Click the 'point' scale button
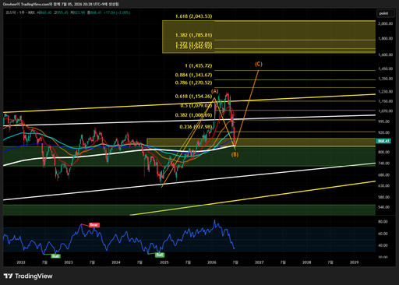 tap(386, 13)
